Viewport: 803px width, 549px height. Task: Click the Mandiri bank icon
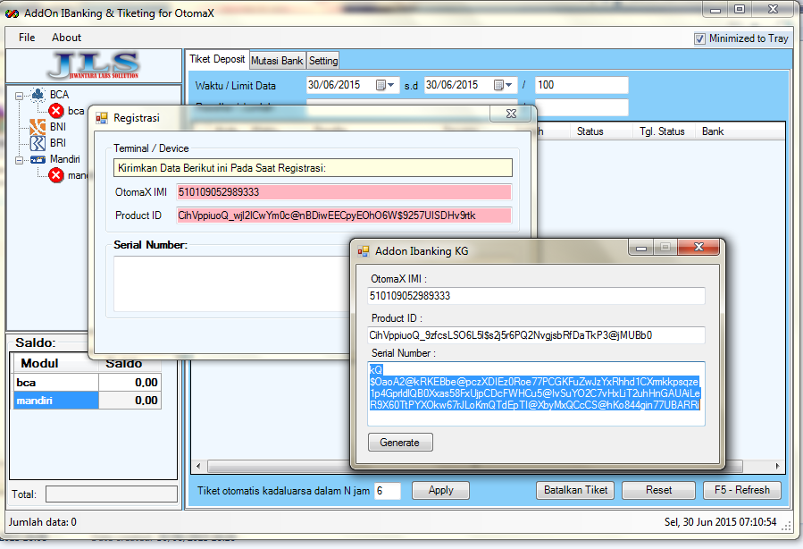tap(38, 159)
